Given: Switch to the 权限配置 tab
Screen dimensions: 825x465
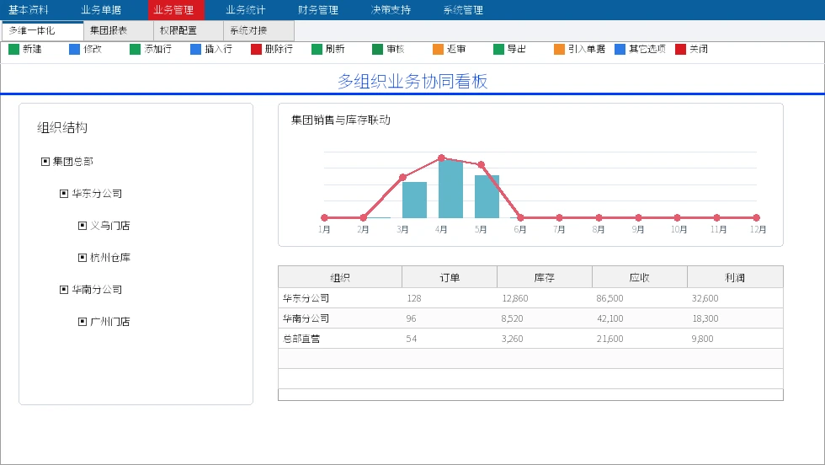Looking at the screenshot, I should point(189,30).
